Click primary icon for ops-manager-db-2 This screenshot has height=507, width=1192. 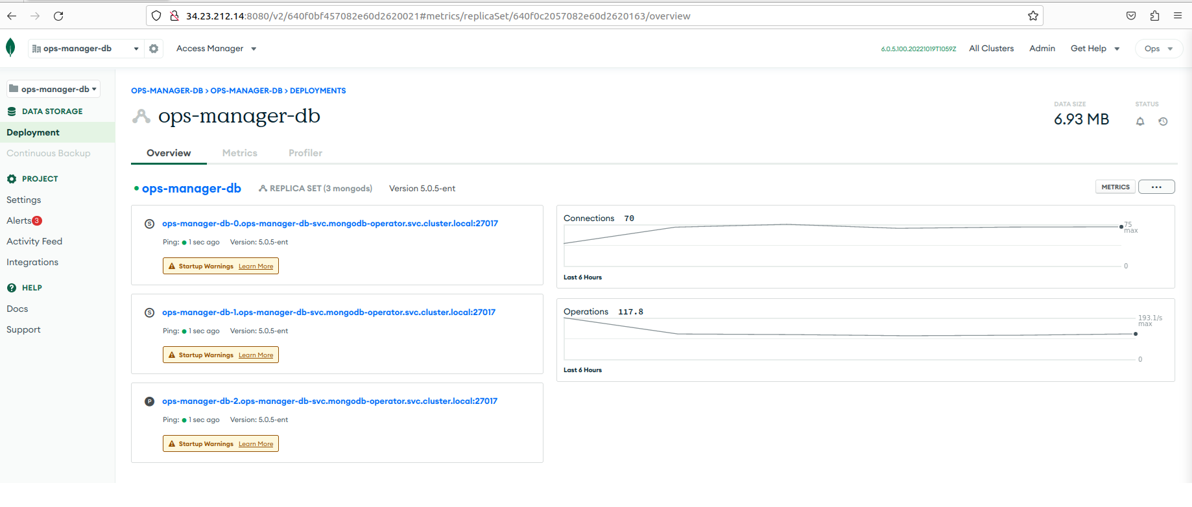pyautogui.click(x=149, y=401)
